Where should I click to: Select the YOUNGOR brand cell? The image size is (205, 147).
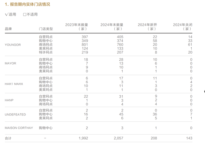(13, 45)
